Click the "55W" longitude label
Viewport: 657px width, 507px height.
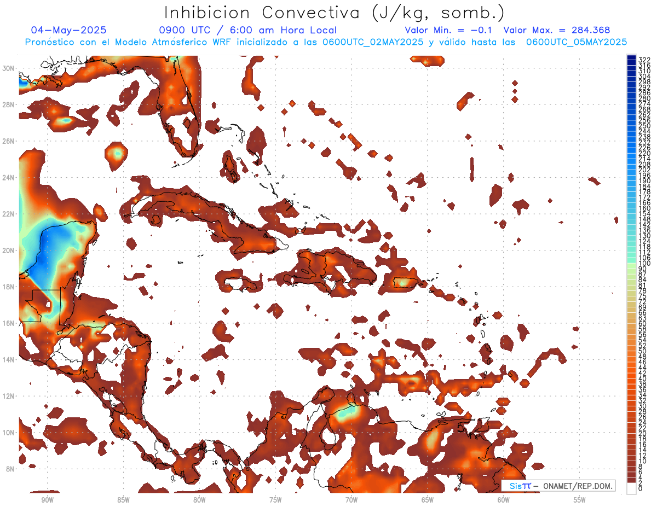[579, 500]
